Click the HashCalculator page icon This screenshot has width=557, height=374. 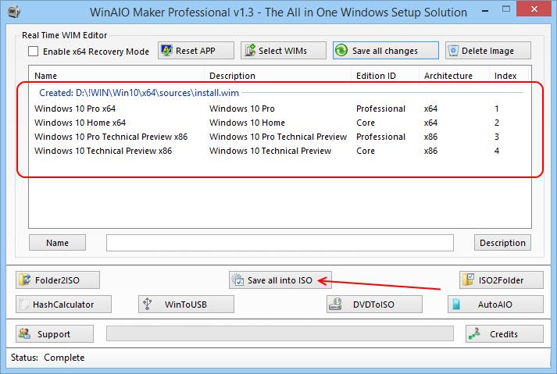click(x=24, y=305)
